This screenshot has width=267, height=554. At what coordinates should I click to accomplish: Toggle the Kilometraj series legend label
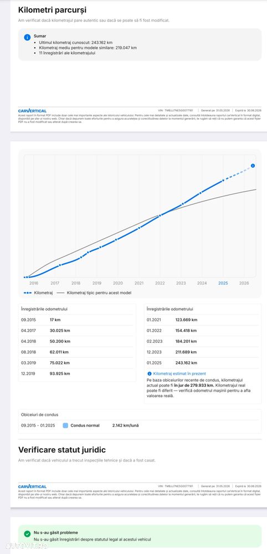43,293
